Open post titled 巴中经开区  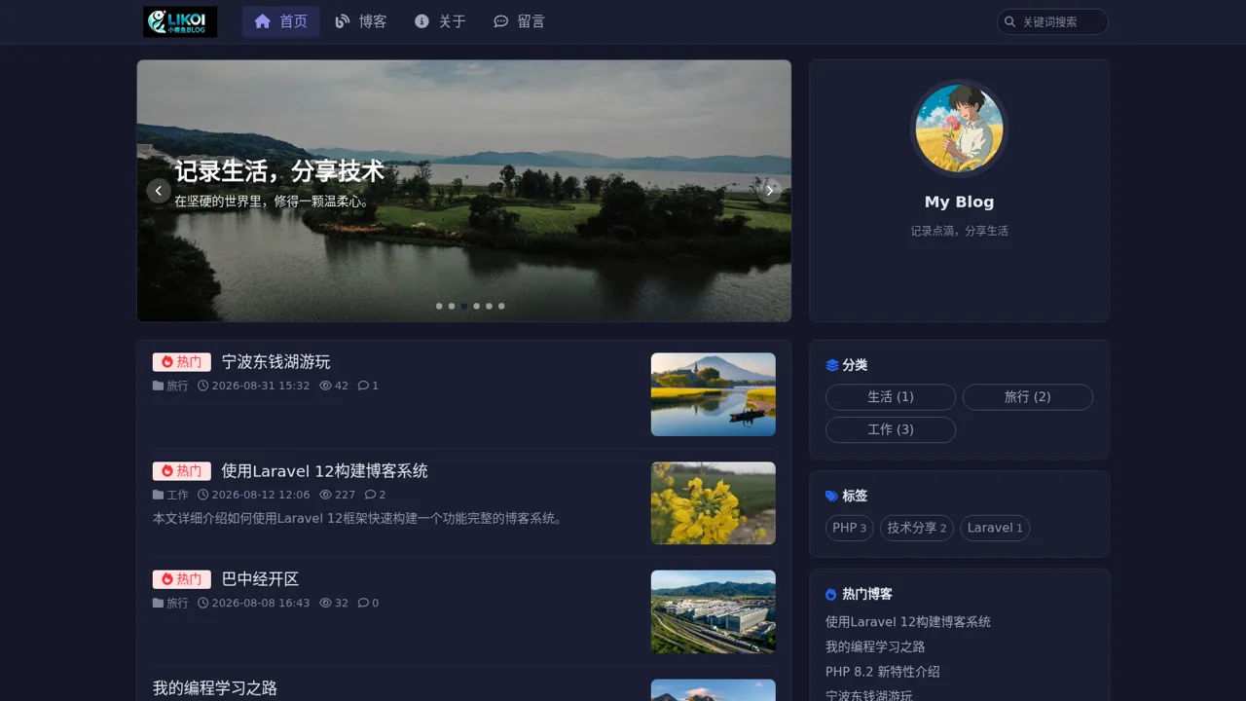260,579
